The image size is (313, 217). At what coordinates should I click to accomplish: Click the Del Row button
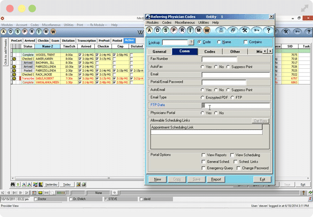click(261, 121)
